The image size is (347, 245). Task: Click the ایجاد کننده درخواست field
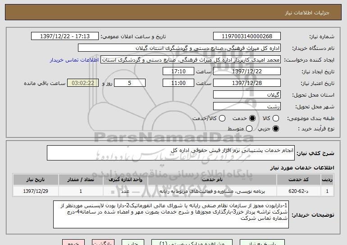click(191, 60)
